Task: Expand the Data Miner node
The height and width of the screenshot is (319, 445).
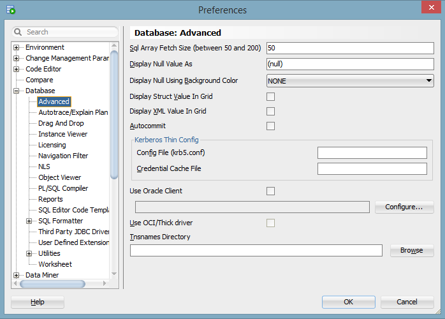Action: 17,276
